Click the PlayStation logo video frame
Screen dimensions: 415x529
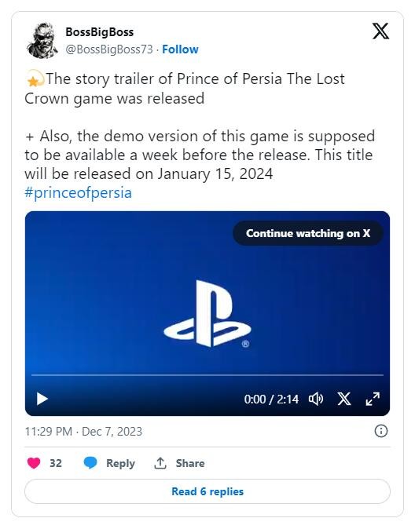pos(207,313)
